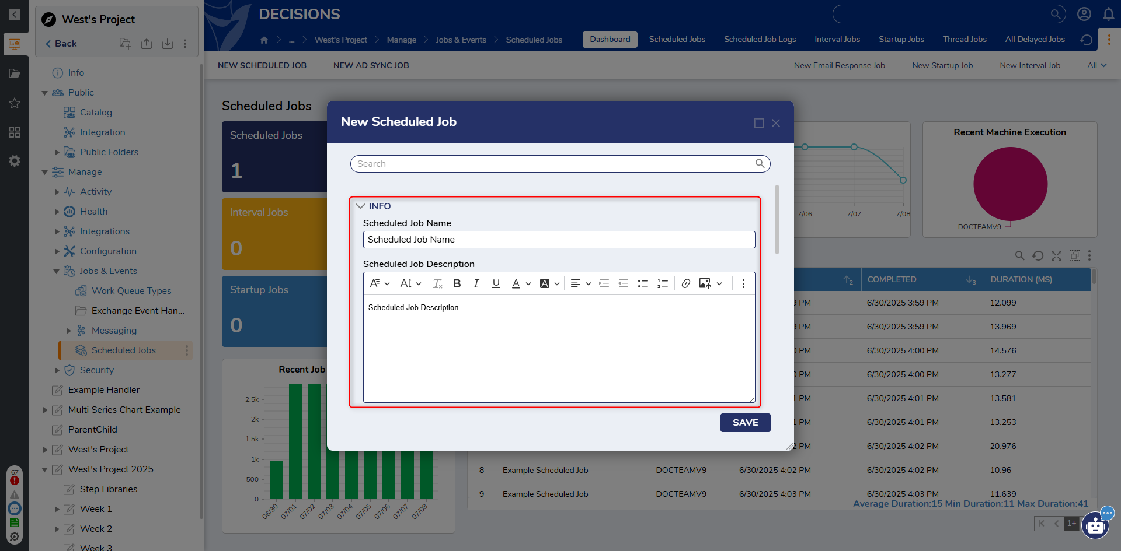Open the font size dropdown
This screenshot has width=1121, height=551.
click(x=410, y=283)
